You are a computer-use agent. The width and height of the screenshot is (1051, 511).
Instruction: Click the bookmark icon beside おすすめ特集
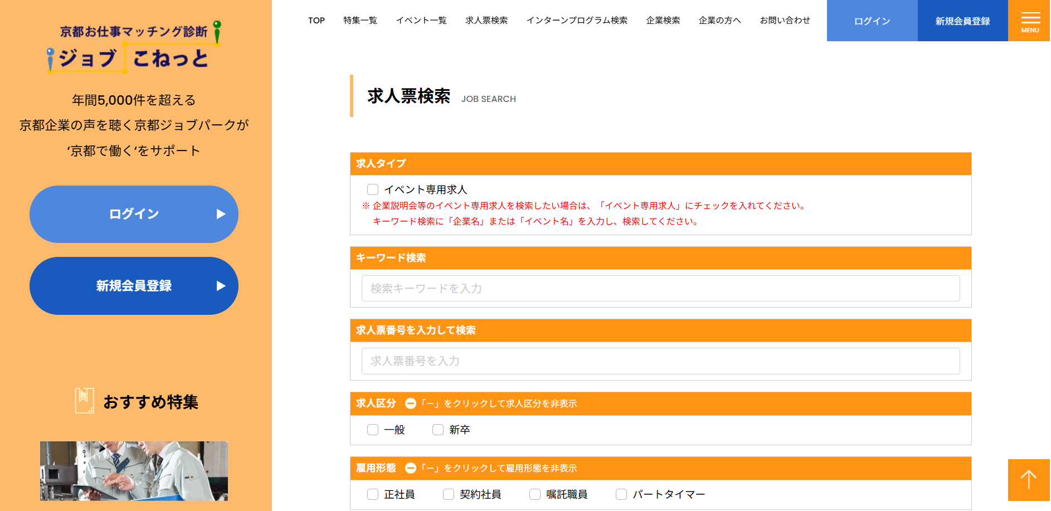(x=84, y=401)
